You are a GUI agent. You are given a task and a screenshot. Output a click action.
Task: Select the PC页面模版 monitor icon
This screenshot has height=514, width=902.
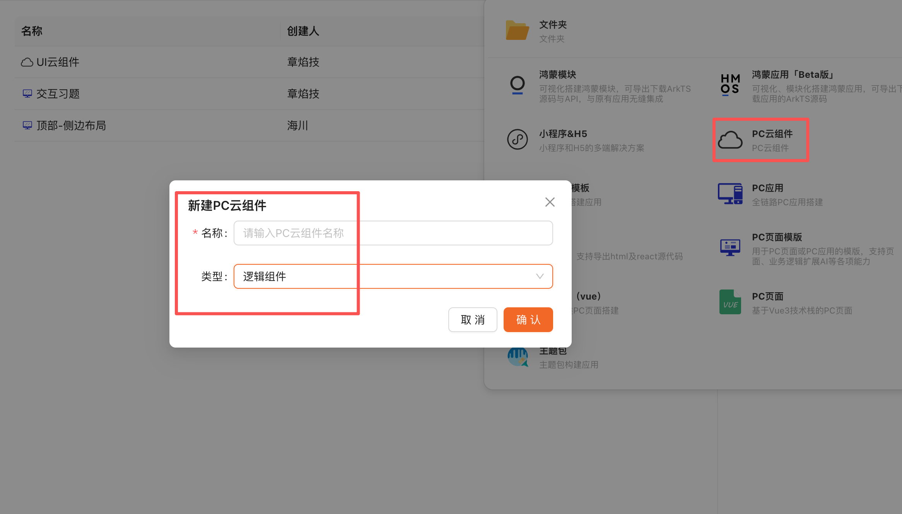730,247
